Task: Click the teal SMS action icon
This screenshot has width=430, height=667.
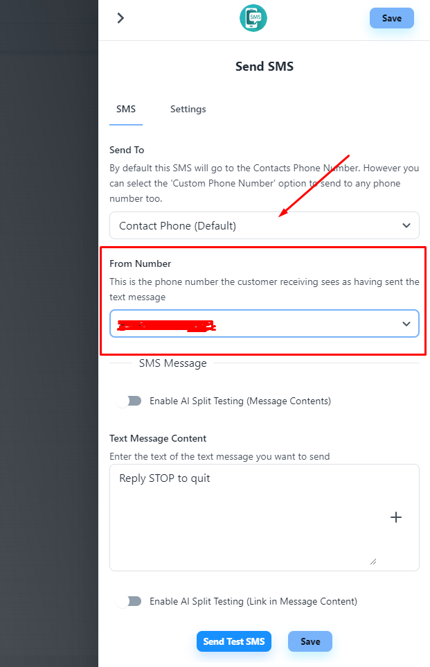Action: (253, 18)
